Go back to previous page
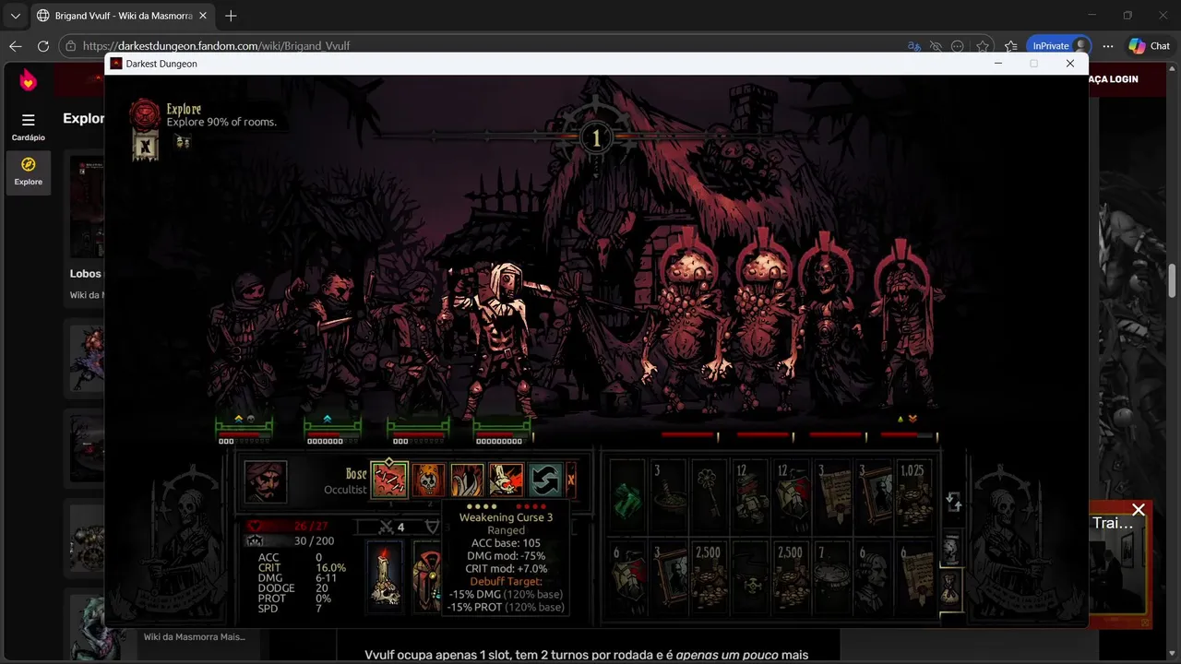The height and width of the screenshot is (664, 1181). point(15,46)
